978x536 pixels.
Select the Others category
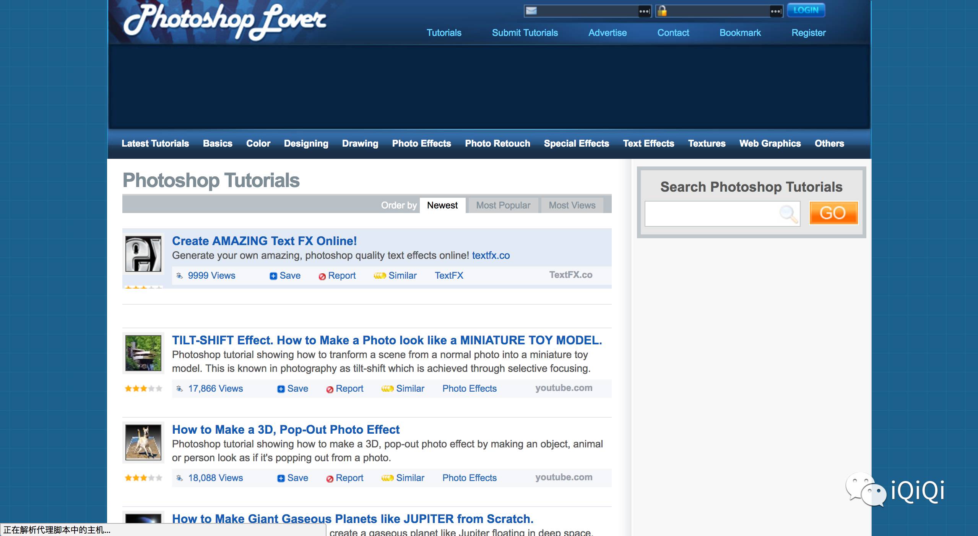click(829, 144)
